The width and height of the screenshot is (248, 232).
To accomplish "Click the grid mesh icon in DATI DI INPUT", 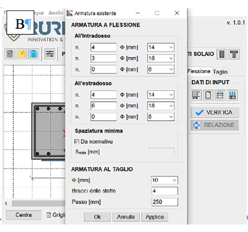I will tap(220, 95).
